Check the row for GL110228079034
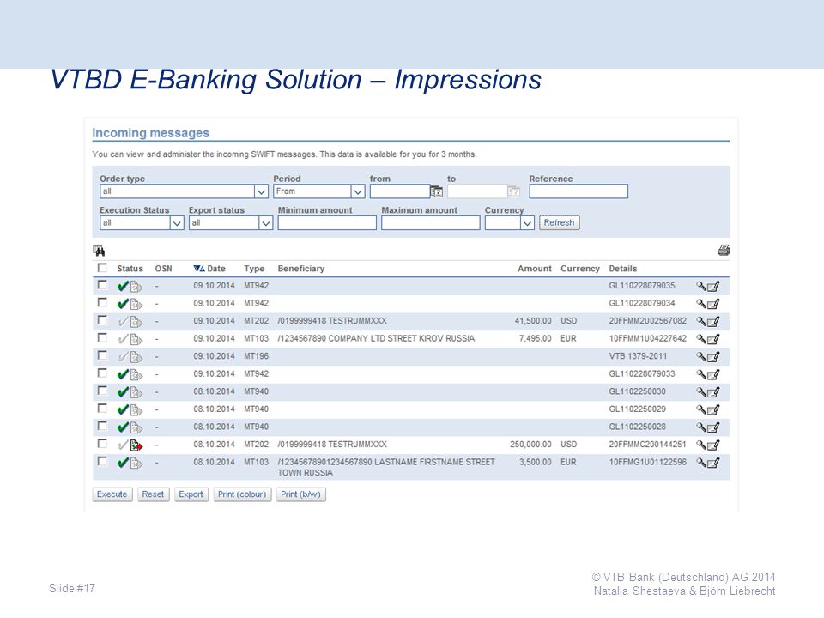The height and width of the screenshot is (618, 824). pos(102,303)
